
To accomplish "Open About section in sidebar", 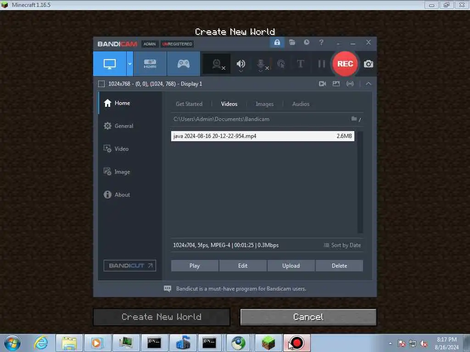I will [x=130, y=194].
